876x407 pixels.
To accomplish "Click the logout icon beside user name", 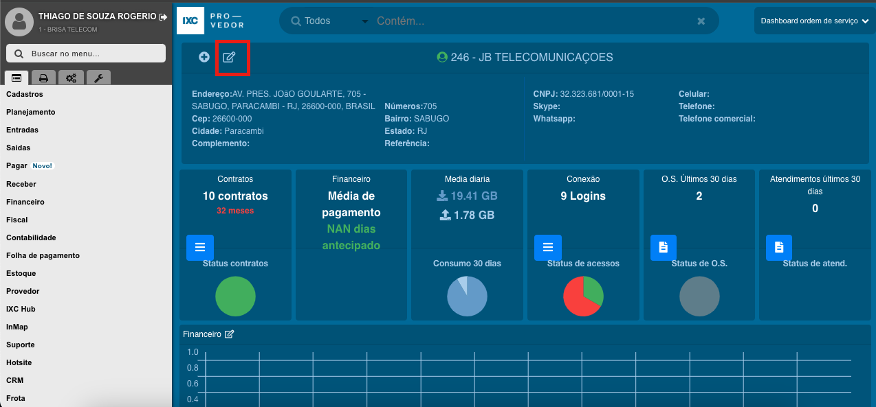I will [x=163, y=16].
